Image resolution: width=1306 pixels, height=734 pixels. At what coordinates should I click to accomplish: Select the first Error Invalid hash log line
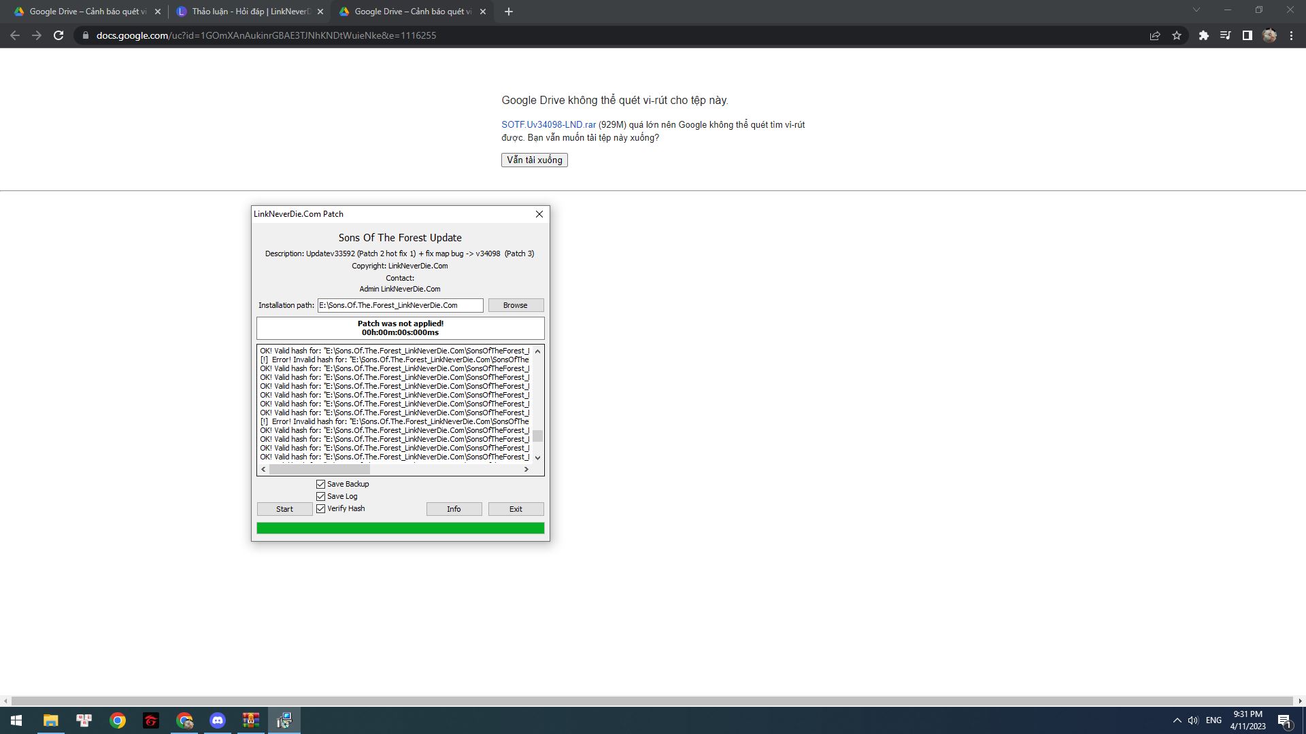[395, 360]
